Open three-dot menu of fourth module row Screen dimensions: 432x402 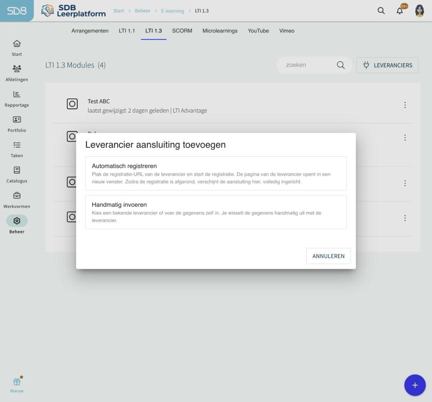[x=405, y=218]
